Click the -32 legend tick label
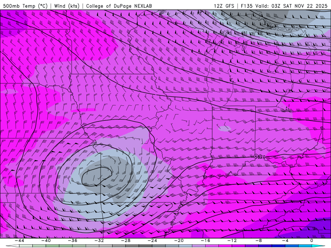Image resolution: width=331 pixels, height=248 pixels. (x=99, y=241)
